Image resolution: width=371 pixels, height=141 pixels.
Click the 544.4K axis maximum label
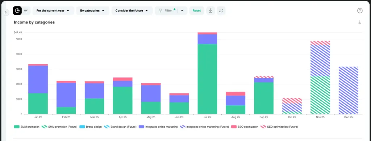pos(18,32)
